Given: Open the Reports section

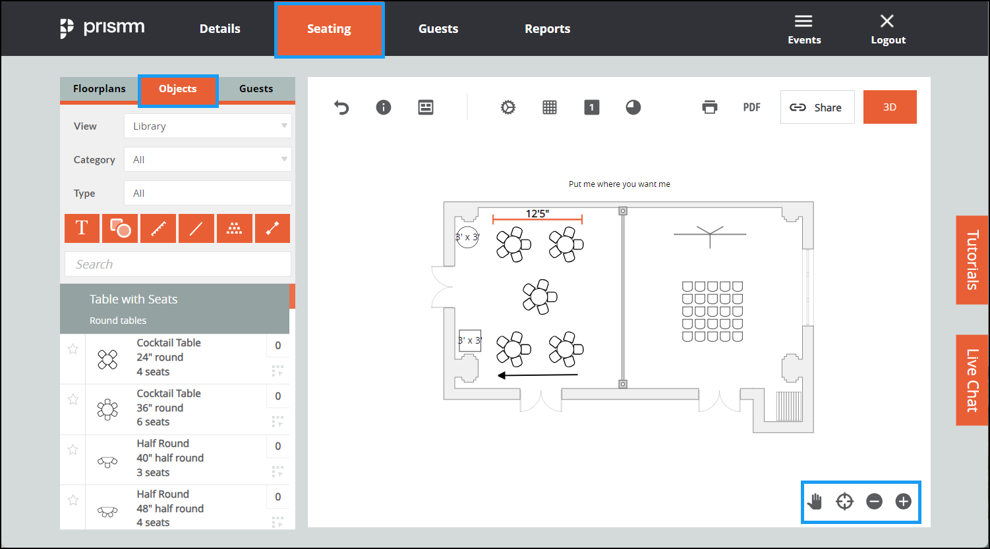Looking at the screenshot, I should pos(547,28).
